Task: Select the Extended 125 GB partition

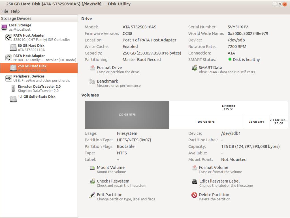Action: (228, 108)
